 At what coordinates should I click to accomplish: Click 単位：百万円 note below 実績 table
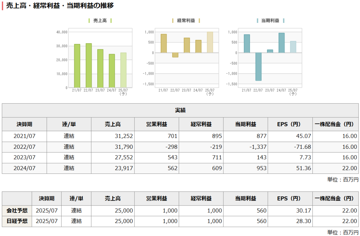(343, 180)
